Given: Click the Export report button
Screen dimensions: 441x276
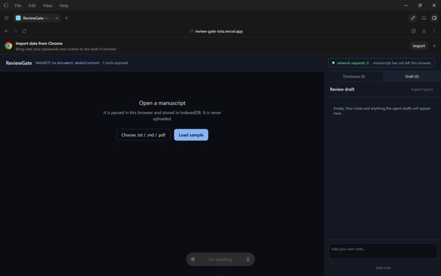Looking at the screenshot, I should click(x=422, y=89).
